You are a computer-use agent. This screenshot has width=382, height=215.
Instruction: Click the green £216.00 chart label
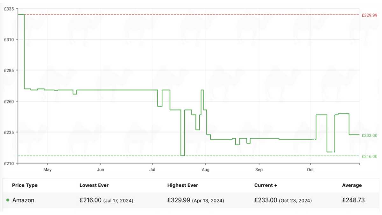[370, 156]
